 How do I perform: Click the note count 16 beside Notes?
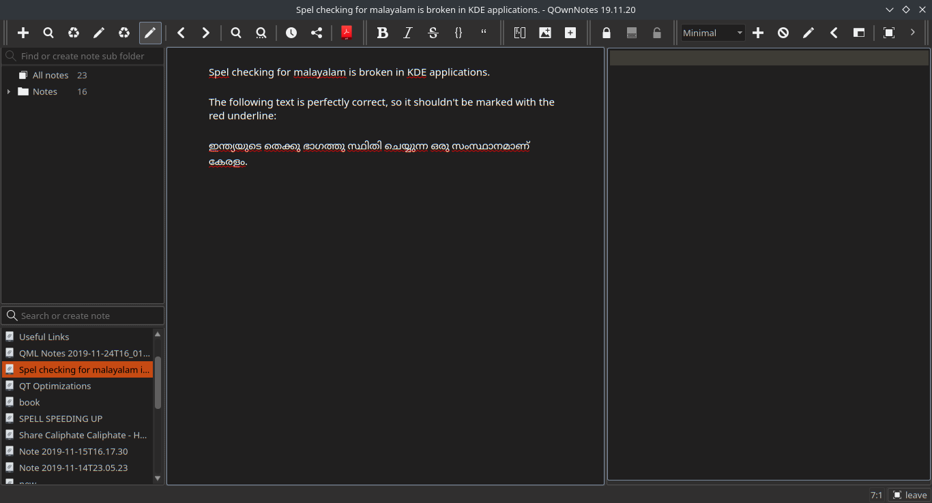click(x=82, y=91)
